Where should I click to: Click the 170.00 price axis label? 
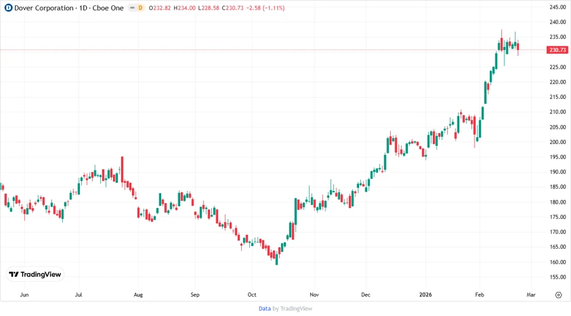[558, 232]
